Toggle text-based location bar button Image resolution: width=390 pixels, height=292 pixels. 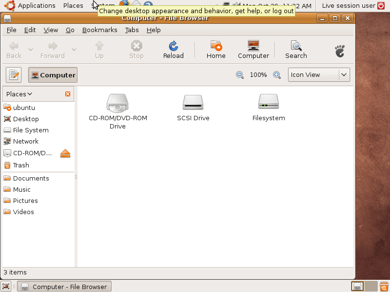(14, 75)
